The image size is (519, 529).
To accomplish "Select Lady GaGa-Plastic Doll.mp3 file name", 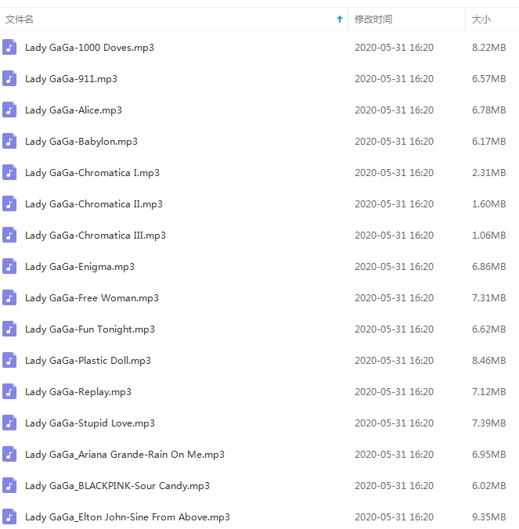I will 88,361.
